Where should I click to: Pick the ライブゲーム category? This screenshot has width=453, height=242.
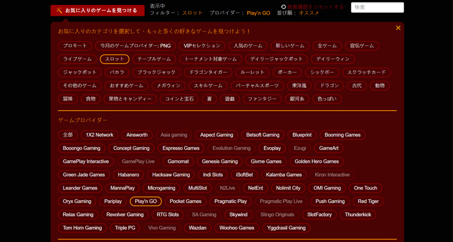(x=77, y=59)
